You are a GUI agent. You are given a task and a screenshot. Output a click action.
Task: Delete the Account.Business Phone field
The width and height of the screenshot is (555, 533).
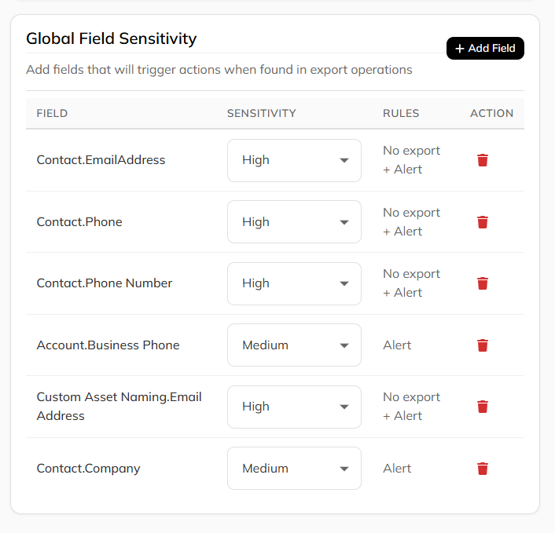(483, 345)
